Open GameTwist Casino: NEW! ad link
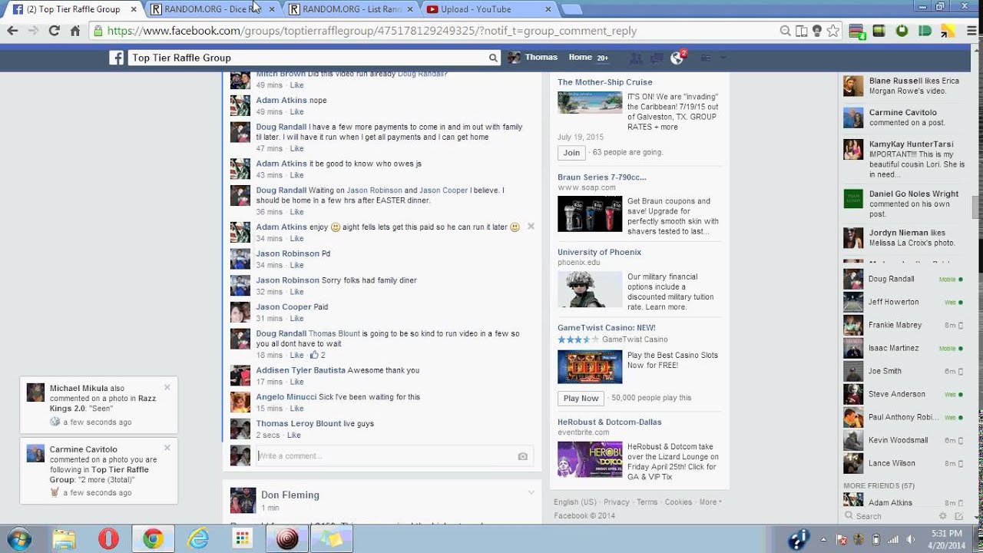The width and height of the screenshot is (983, 553). tap(607, 328)
